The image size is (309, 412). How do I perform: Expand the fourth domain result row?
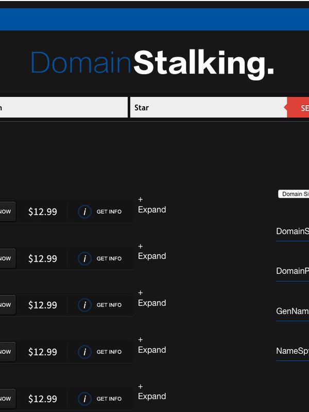[x=152, y=345]
